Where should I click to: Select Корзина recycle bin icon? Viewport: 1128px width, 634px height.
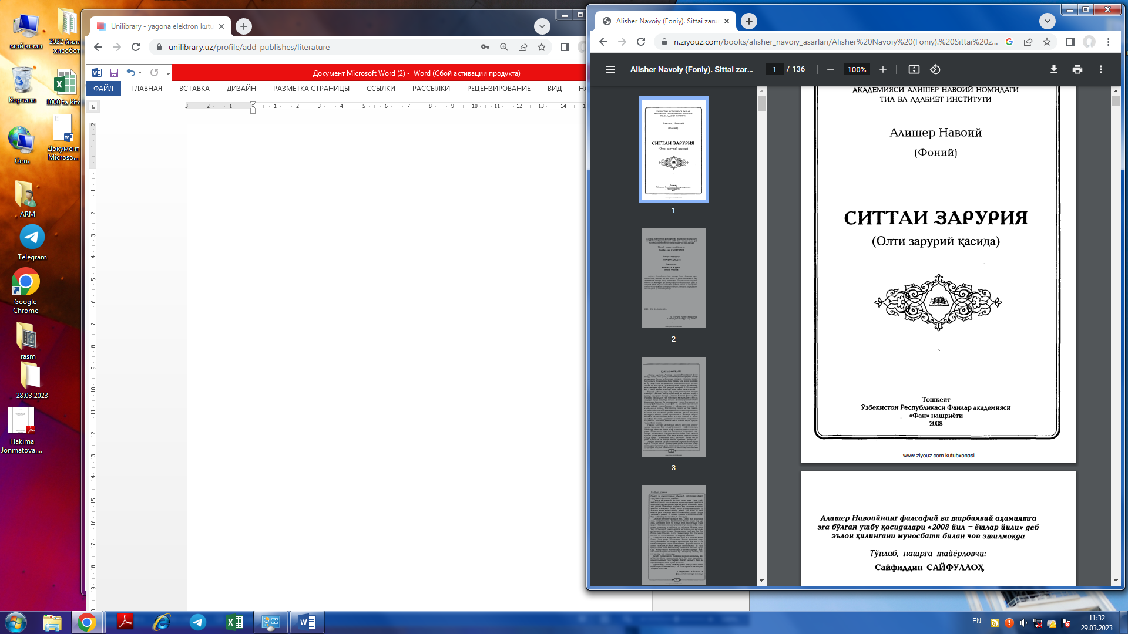click(22, 85)
